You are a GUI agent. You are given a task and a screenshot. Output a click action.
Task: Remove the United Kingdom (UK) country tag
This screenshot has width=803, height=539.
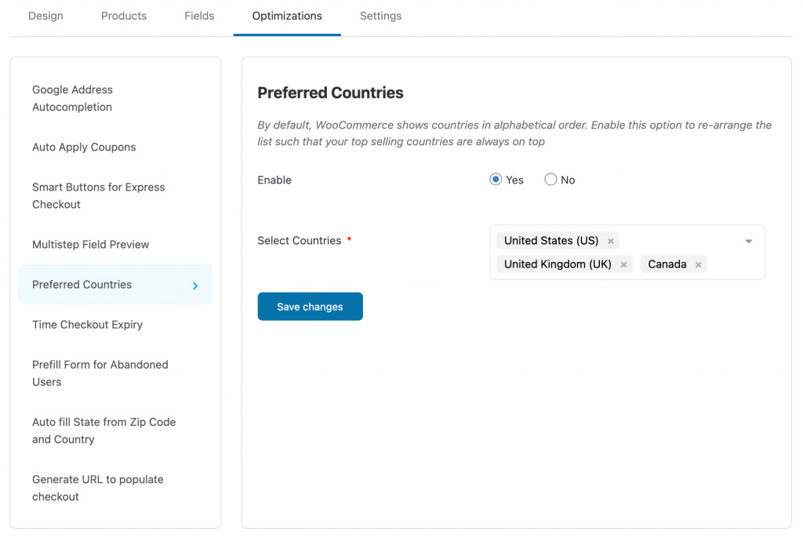(x=623, y=264)
